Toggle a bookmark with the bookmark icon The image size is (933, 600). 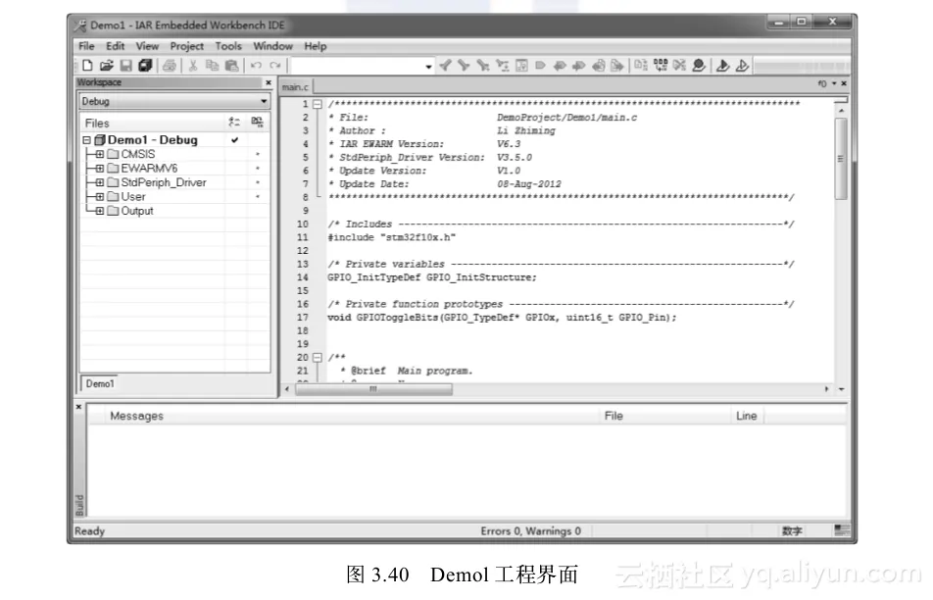tap(540, 66)
